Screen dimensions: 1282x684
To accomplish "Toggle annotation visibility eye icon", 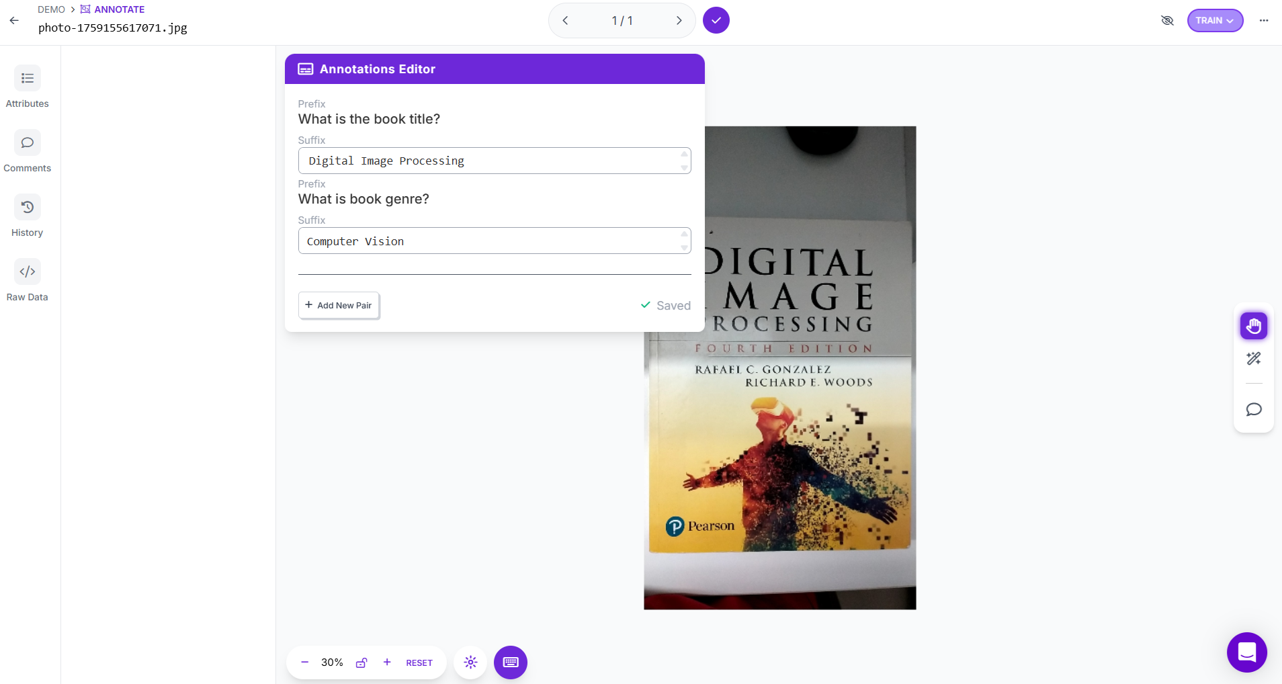I will coord(1167,20).
